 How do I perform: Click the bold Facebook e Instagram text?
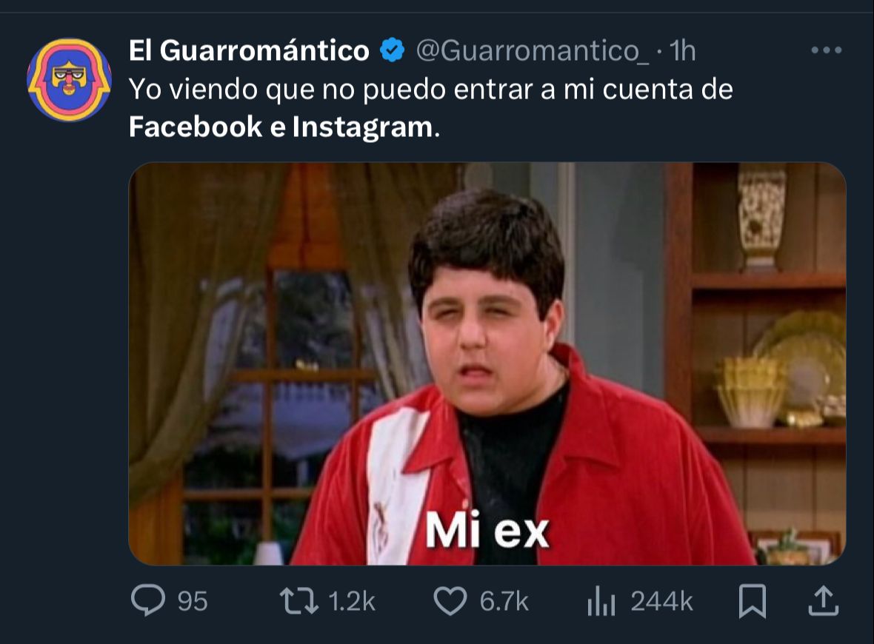281,127
